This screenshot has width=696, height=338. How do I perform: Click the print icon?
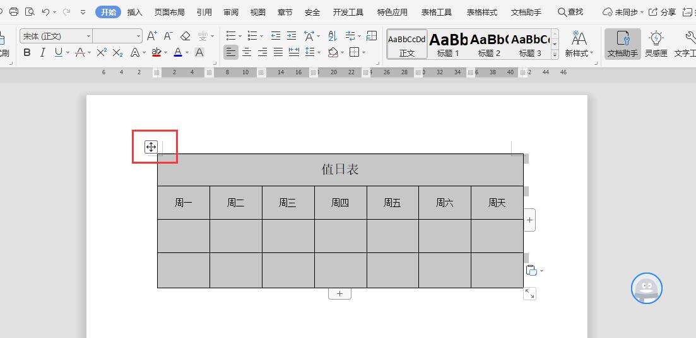14,12
